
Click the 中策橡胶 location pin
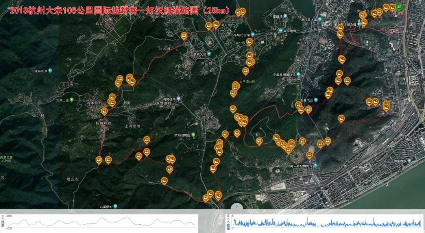tap(409, 161)
